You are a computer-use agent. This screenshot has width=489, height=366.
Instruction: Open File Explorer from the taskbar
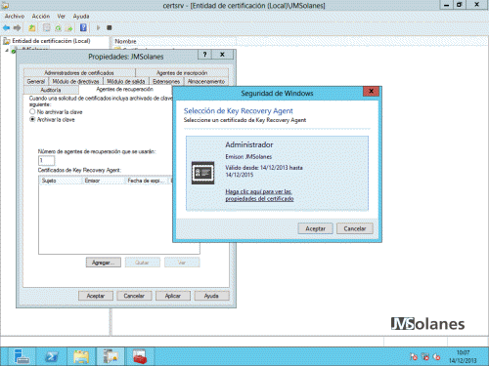point(81,356)
